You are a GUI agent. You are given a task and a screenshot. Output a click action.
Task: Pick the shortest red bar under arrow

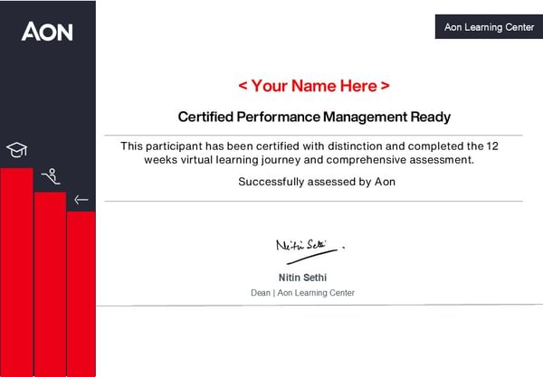pos(81,294)
